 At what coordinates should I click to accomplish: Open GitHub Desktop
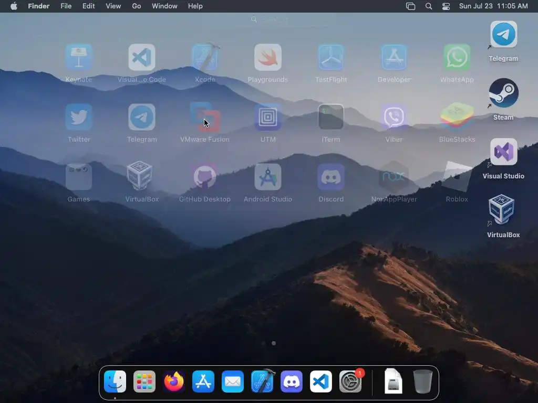click(x=205, y=177)
